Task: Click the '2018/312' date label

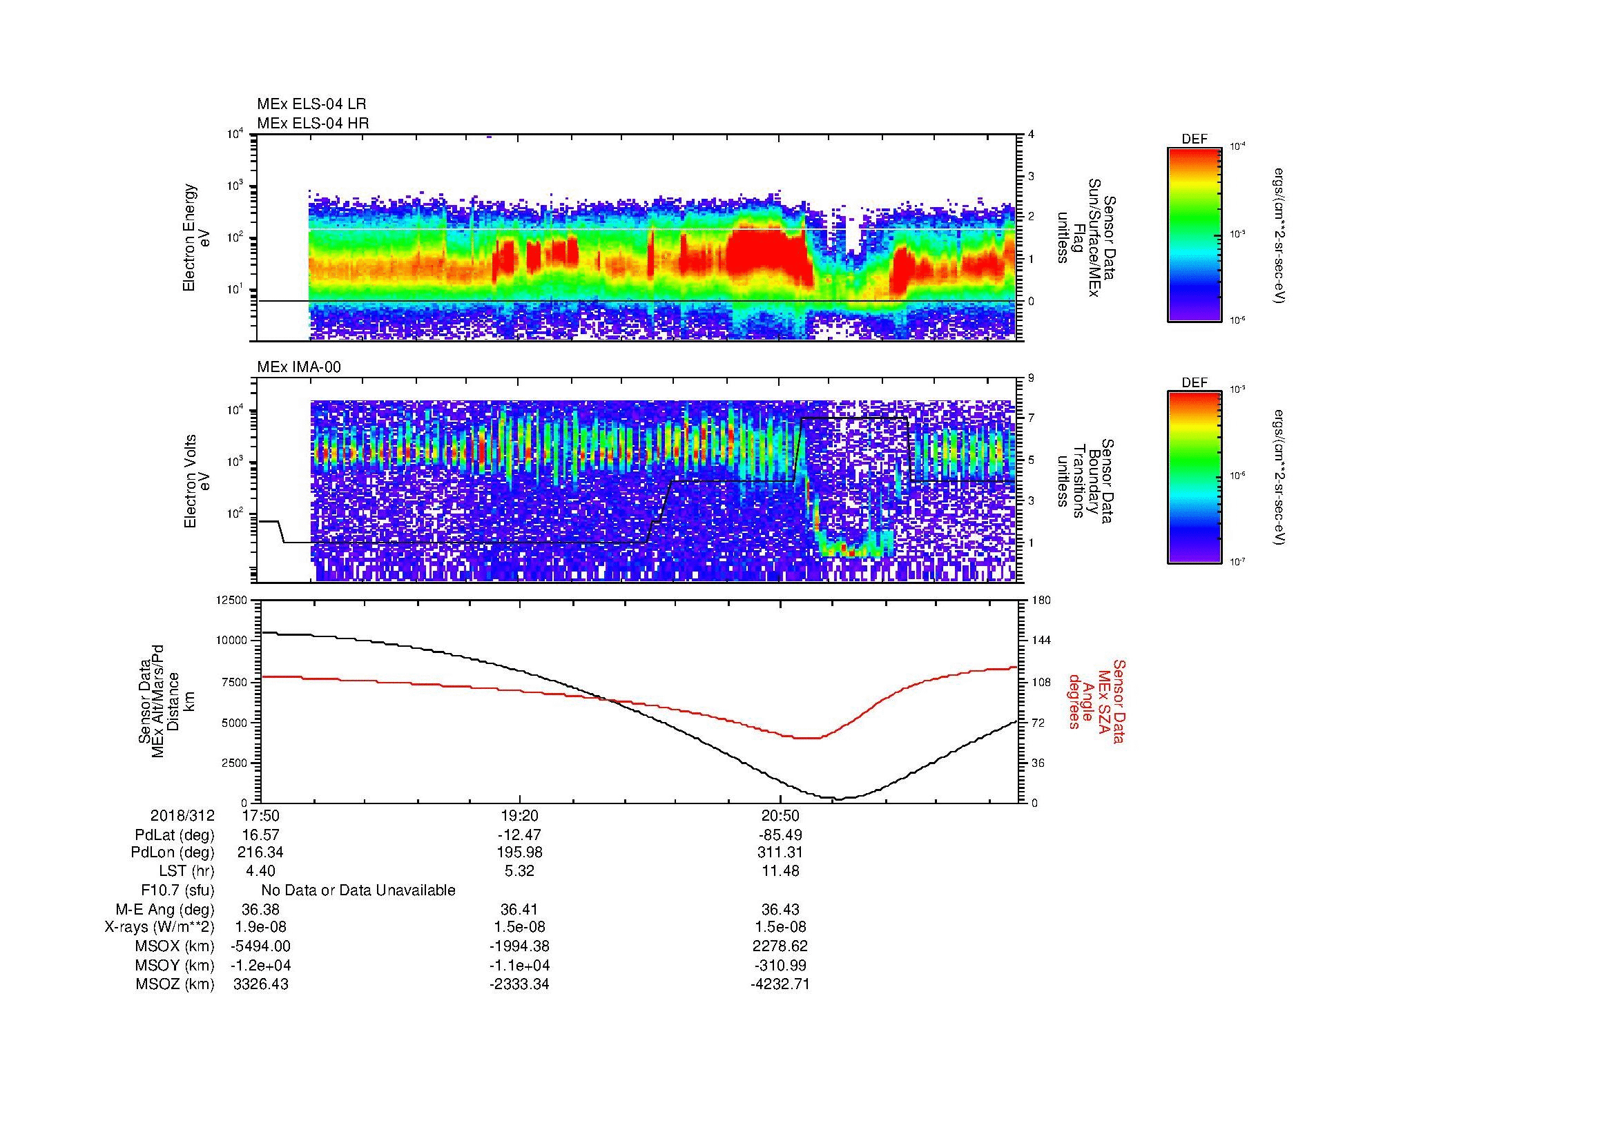Action: pyautogui.click(x=182, y=815)
